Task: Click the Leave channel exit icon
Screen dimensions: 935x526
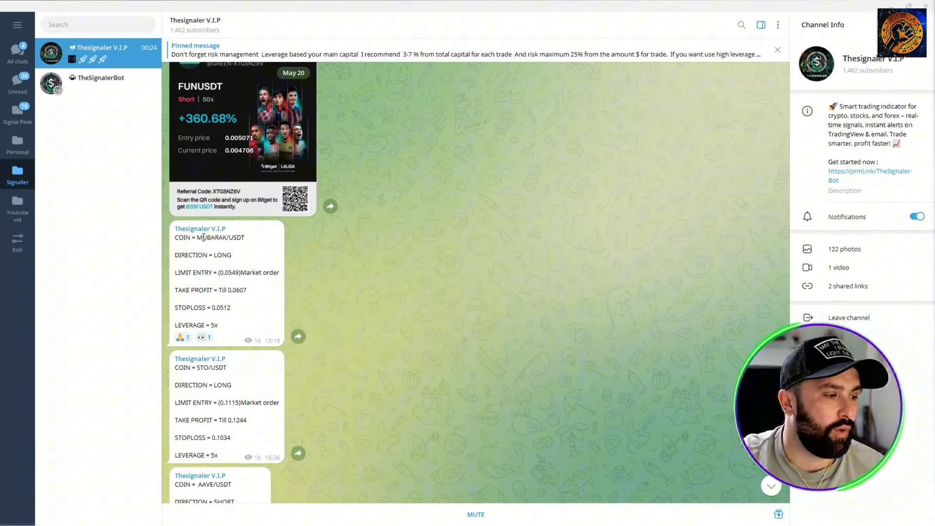Action: click(x=808, y=318)
